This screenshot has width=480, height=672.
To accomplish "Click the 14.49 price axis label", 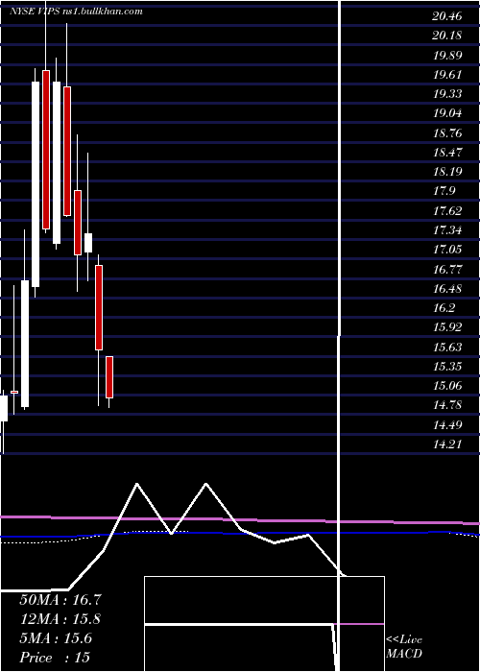I will 447,425.
